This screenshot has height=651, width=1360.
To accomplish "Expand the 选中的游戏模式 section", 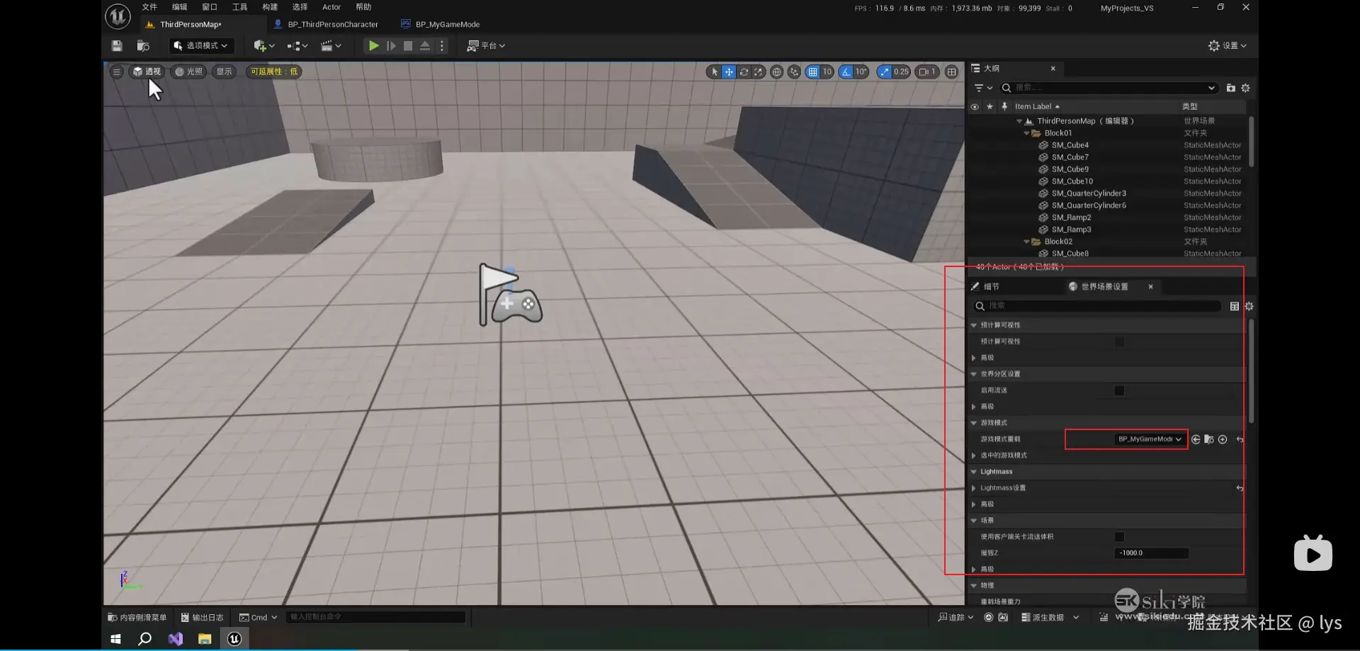I will (x=974, y=456).
